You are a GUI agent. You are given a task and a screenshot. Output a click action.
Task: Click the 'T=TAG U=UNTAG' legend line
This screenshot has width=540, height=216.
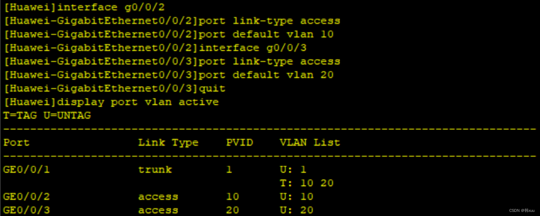tap(47, 115)
